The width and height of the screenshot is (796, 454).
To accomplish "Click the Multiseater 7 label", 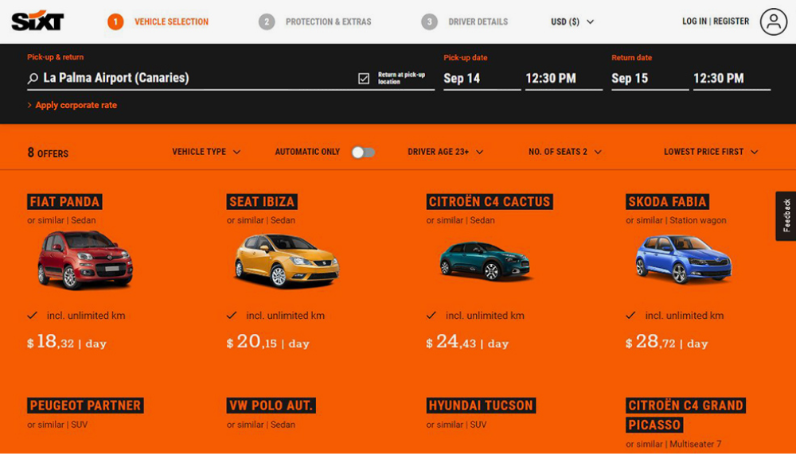I will pyautogui.click(x=696, y=444).
